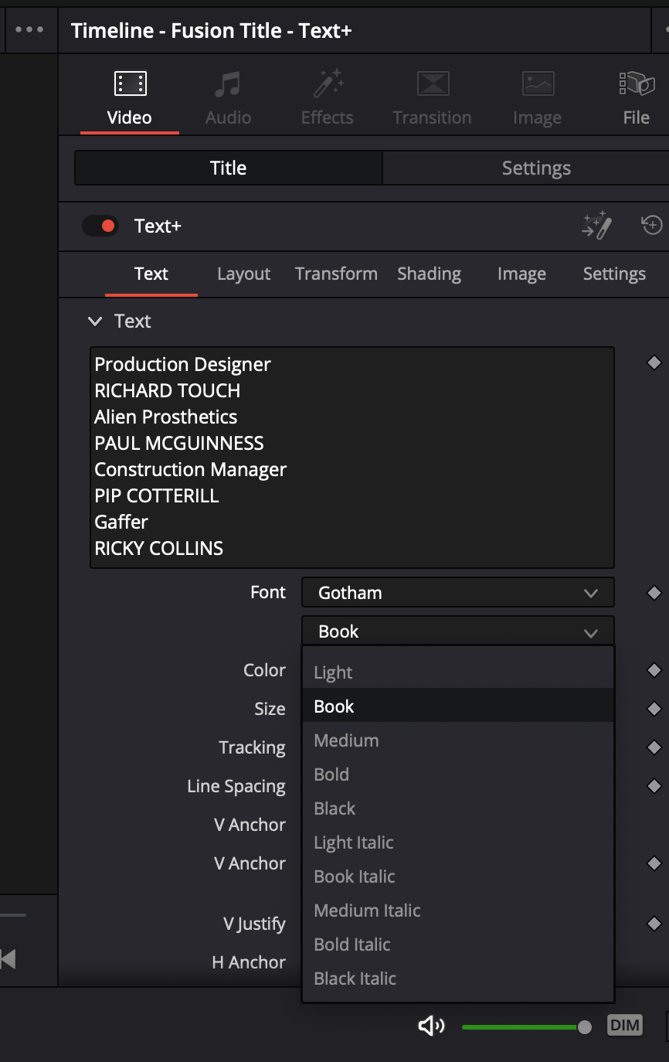Click the V Justify label

click(x=254, y=924)
